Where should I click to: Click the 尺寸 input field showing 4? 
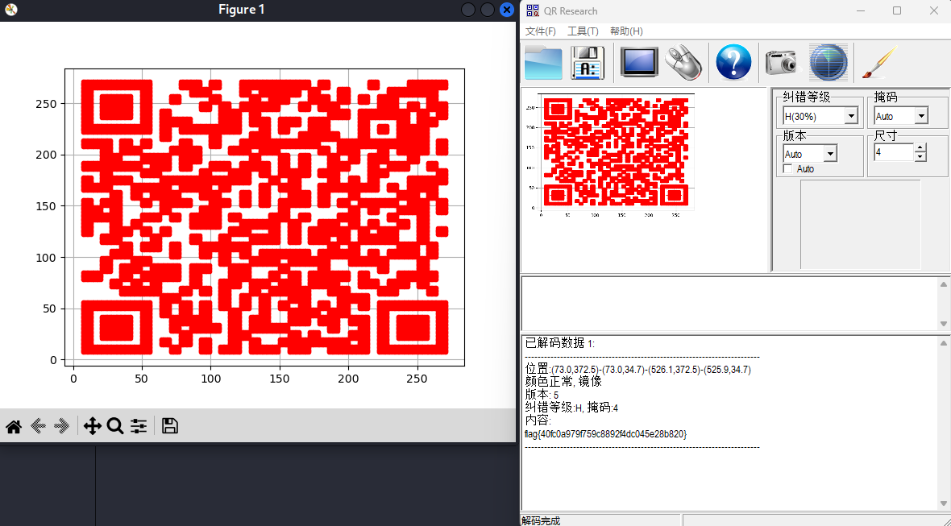[894, 153]
